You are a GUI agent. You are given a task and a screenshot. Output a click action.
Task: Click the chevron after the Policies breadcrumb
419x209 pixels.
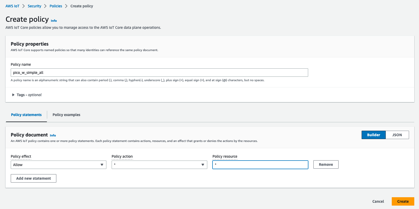(x=66, y=6)
